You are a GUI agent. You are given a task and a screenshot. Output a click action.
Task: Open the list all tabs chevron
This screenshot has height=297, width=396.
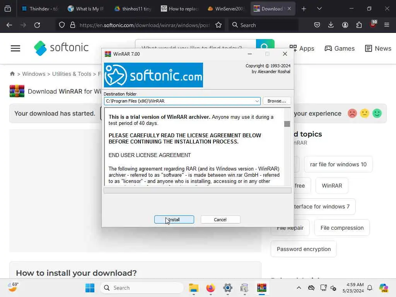319,9
